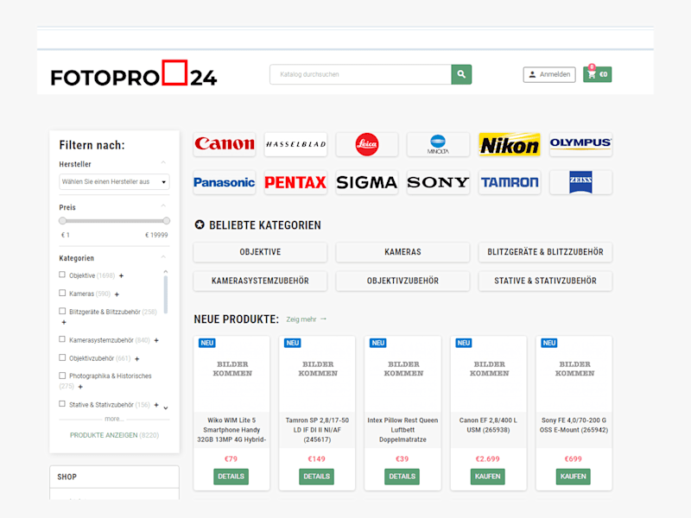Select the Sony brand logo
This screenshot has width=691, height=518.
coord(438,182)
